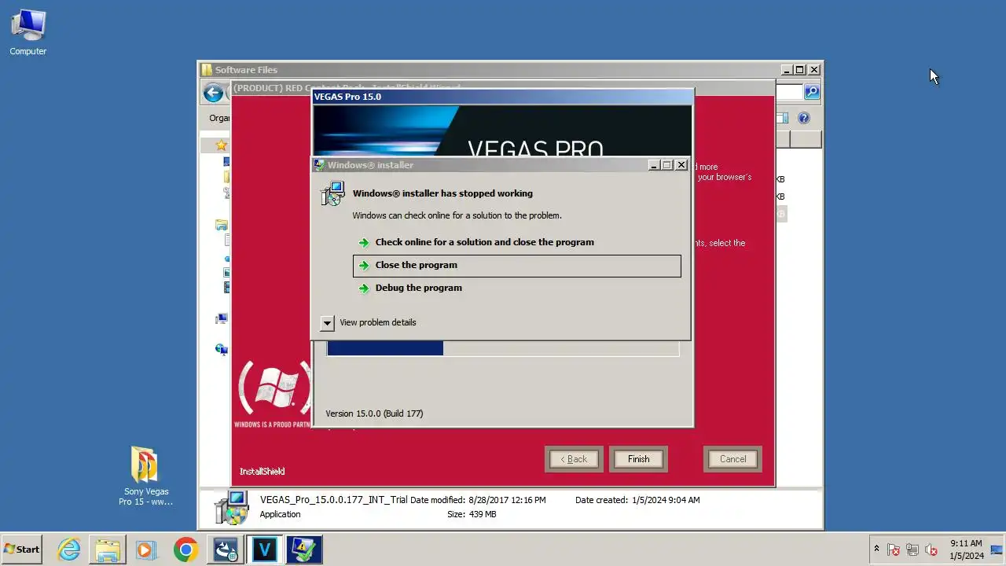1006x566 pixels.
Task: Open the taskbar clock showing 9:11 AM
Action: tap(966, 549)
